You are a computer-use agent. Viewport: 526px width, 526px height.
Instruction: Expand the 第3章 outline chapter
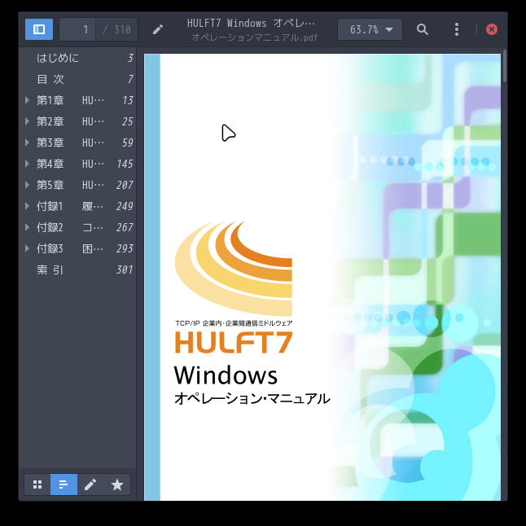pos(27,142)
